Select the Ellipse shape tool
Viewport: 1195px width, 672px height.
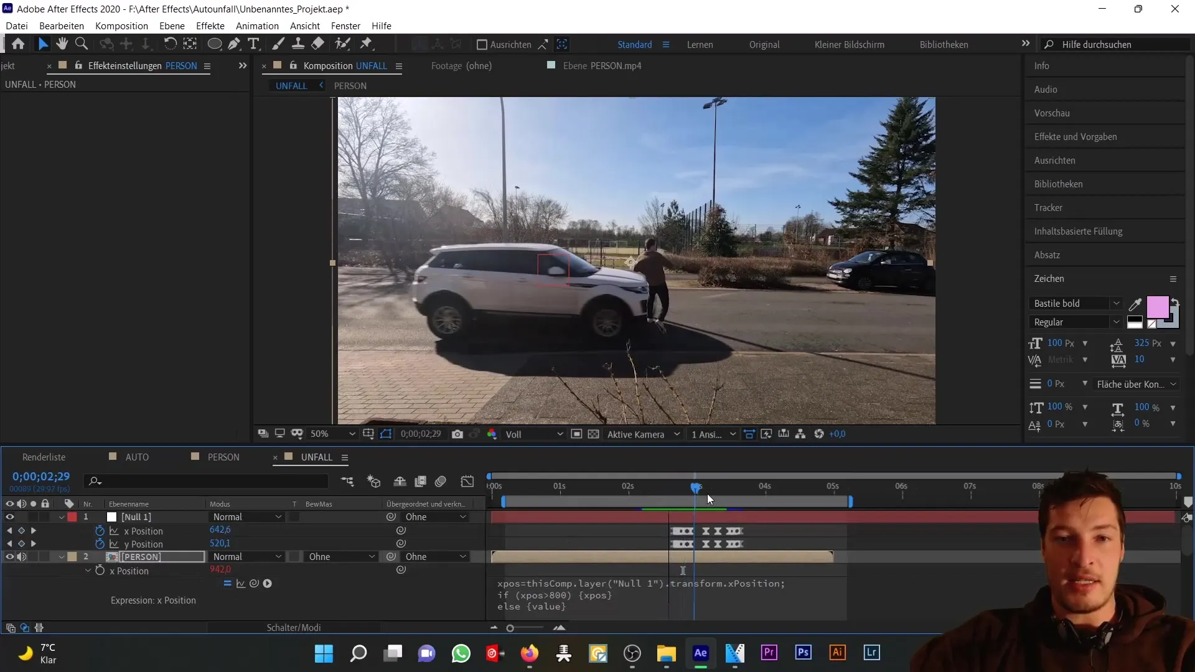tap(214, 44)
